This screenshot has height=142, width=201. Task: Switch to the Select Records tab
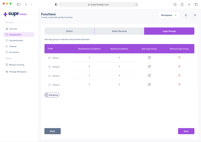(x=119, y=31)
